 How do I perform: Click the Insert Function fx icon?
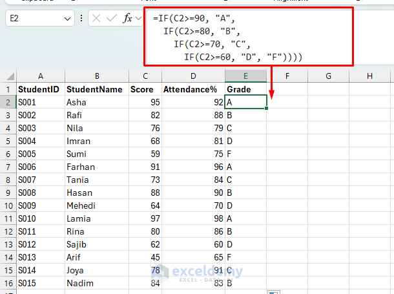(127, 18)
